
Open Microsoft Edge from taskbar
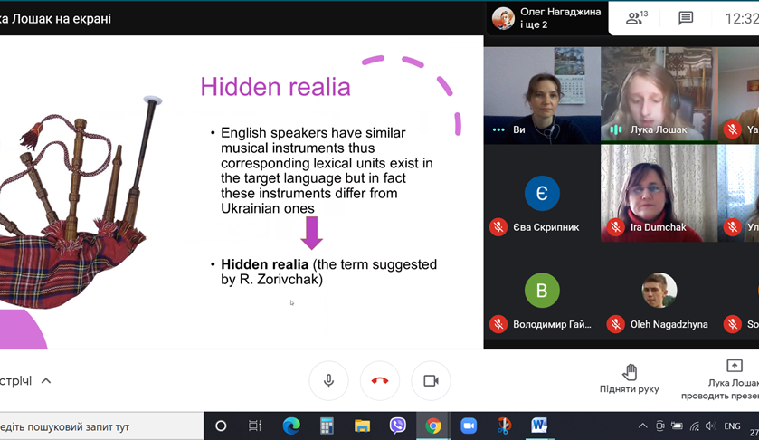click(291, 426)
